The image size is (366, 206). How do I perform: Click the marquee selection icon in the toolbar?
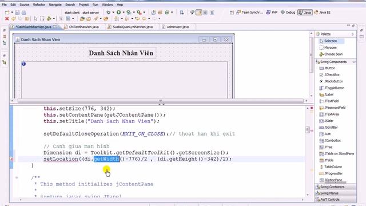(x=42, y=19)
